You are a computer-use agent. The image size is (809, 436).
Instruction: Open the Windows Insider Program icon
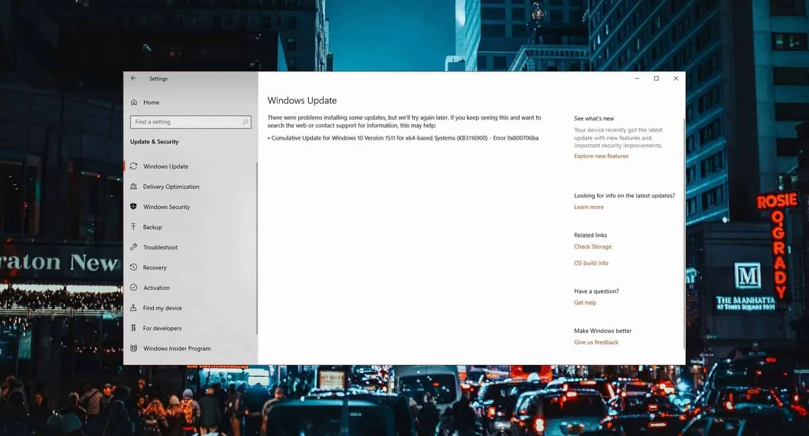(x=134, y=348)
